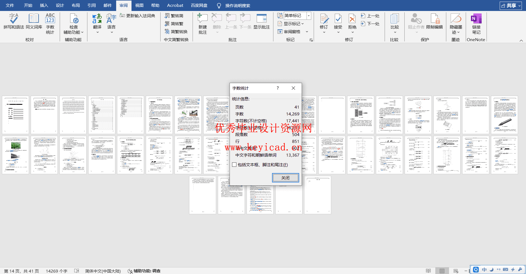Click the help question mark in Word Count dialog
The image size is (526, 274).
pyautogui.click(x=278, y=88)
